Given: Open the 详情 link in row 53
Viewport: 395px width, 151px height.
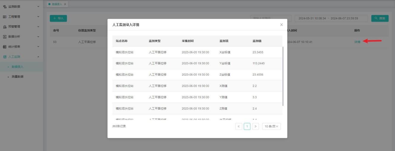Looking at the screenshot, I should (x=357, y=42).
